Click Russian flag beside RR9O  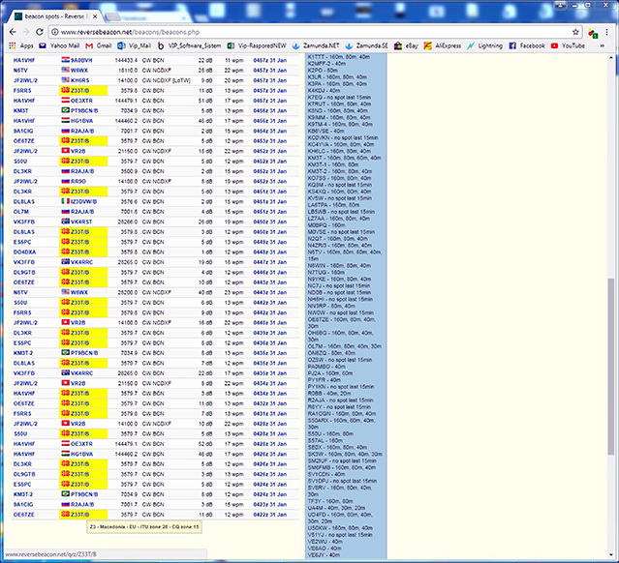[65, 181]
